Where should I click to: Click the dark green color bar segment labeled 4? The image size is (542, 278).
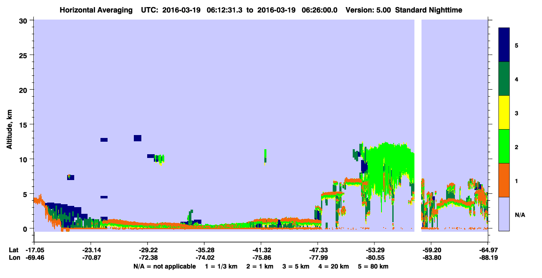(504, 79)
